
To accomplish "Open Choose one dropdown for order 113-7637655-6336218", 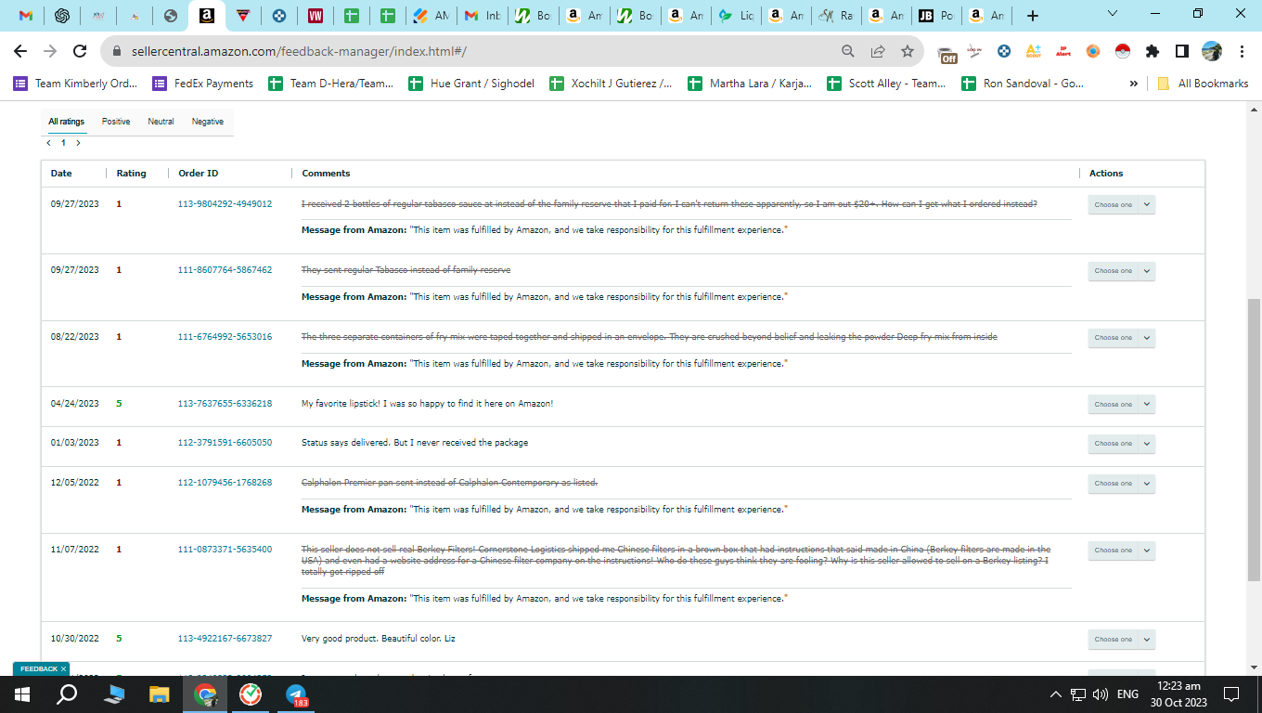I will (1121, 405).
